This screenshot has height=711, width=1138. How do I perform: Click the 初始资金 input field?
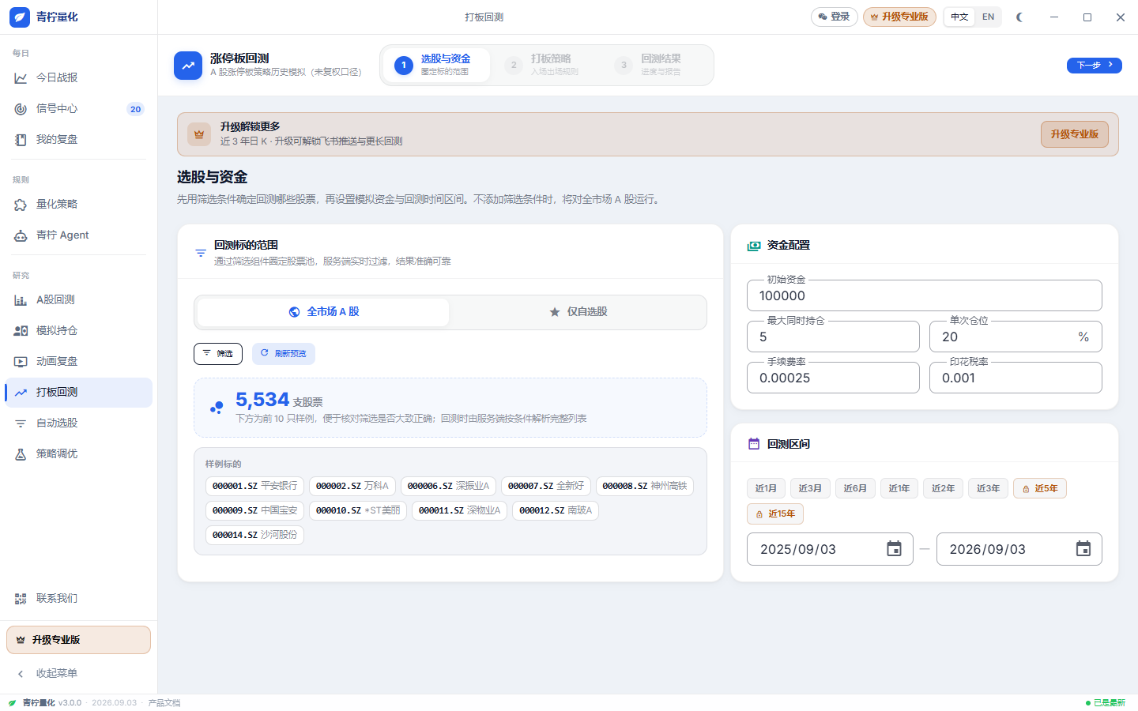[x=925, y=295]
